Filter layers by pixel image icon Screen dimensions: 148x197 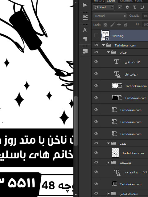(x=120, y=7)
